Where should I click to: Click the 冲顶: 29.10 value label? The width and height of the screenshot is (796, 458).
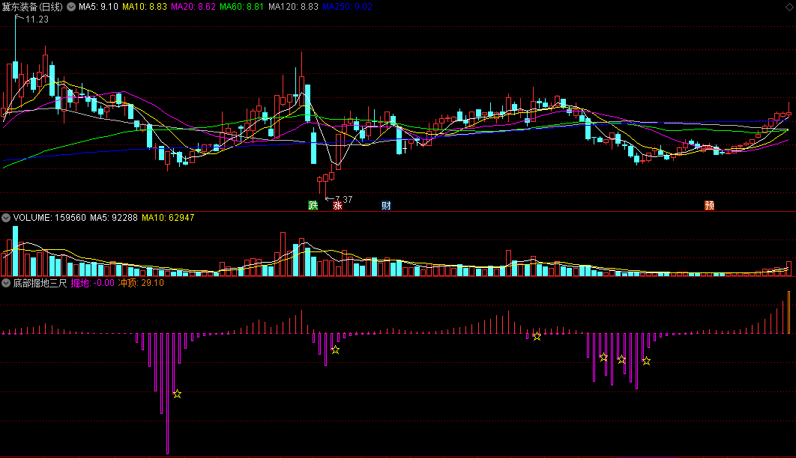click(141, 283)
